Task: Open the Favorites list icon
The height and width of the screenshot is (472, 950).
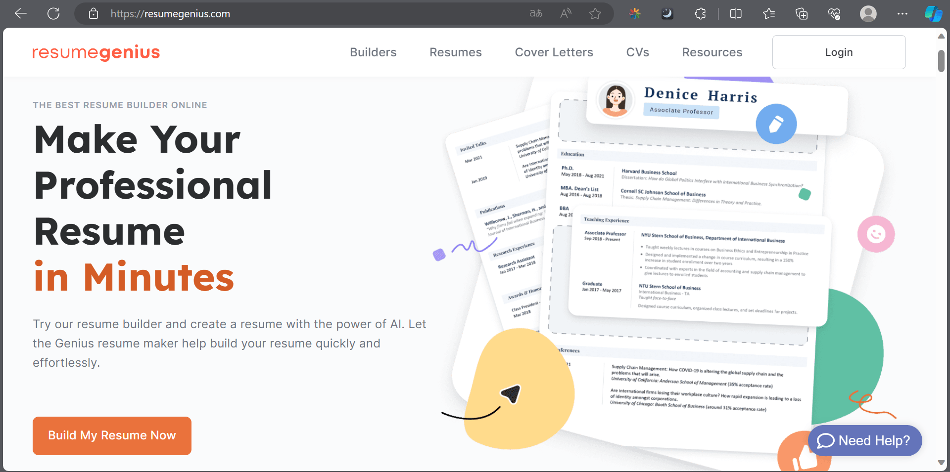Action: point(768,13)
